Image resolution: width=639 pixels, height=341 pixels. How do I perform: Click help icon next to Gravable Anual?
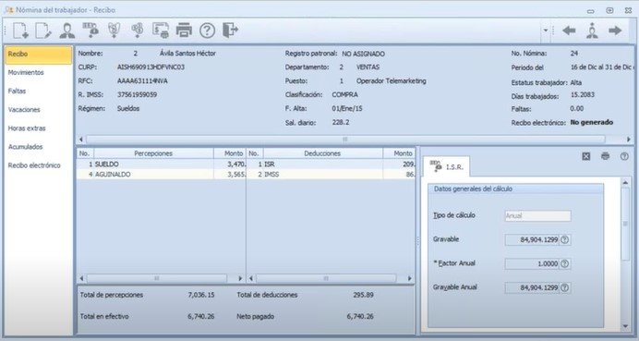click(564, 288)
